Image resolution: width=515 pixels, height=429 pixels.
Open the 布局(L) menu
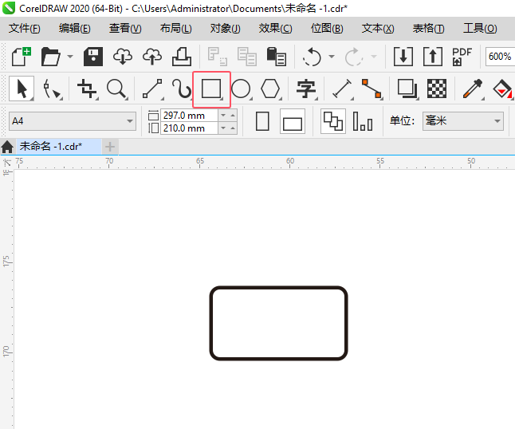(x=175, y=28)
